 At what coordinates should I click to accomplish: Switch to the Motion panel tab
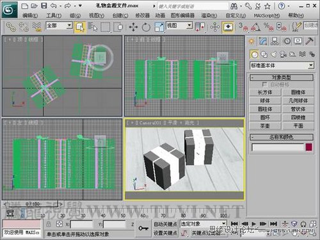point(287,41)
